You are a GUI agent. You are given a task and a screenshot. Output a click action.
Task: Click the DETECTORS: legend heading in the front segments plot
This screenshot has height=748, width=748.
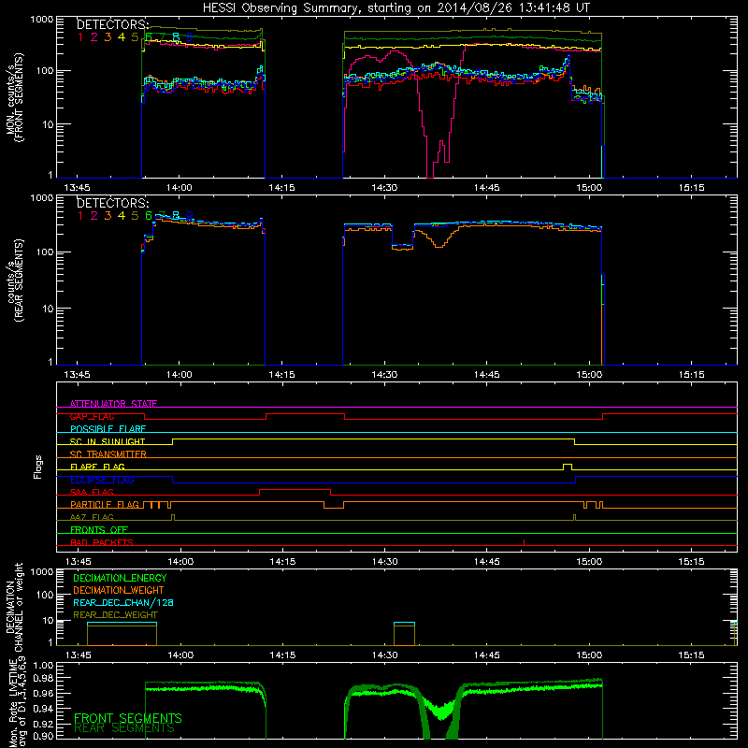tap(112, 25)
